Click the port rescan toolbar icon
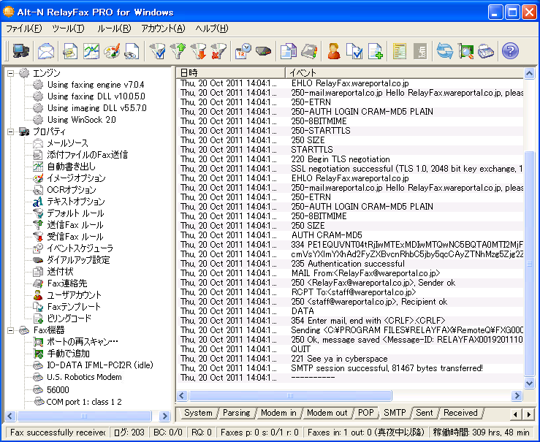This screenshot has height=442, width=540. (465, 51)
